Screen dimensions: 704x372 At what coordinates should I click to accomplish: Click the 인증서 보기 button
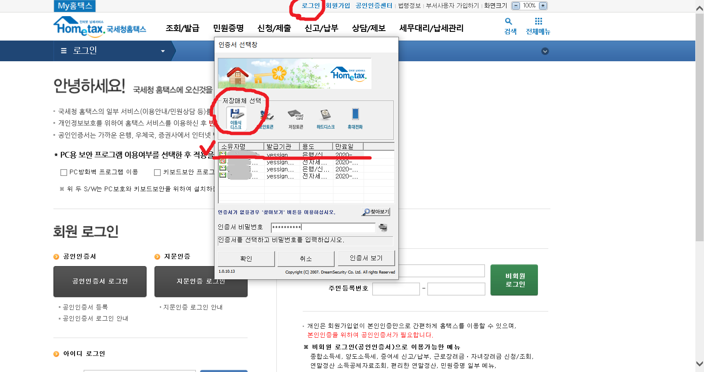366,258
